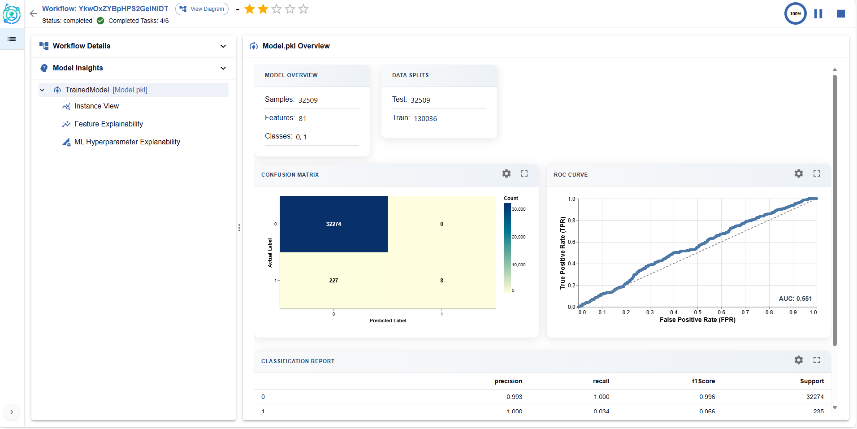Open the Classification Report settings gear
This screenshot has width=857, height=429.
(798, 360)
